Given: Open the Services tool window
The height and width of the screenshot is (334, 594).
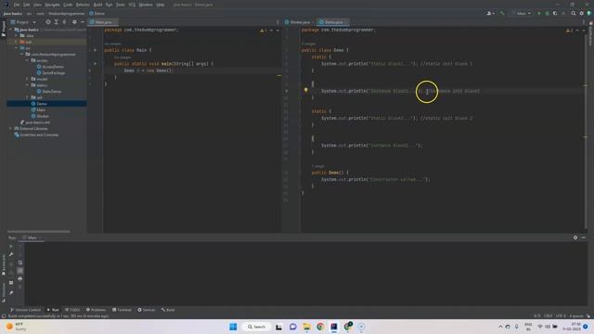Looking at the screenshot, I should [147, 310].
